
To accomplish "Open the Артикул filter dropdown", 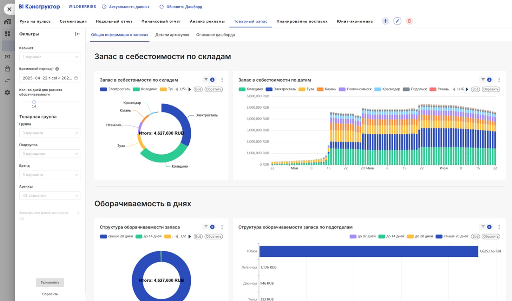I will pyautogui.click(x=50, y=195).
